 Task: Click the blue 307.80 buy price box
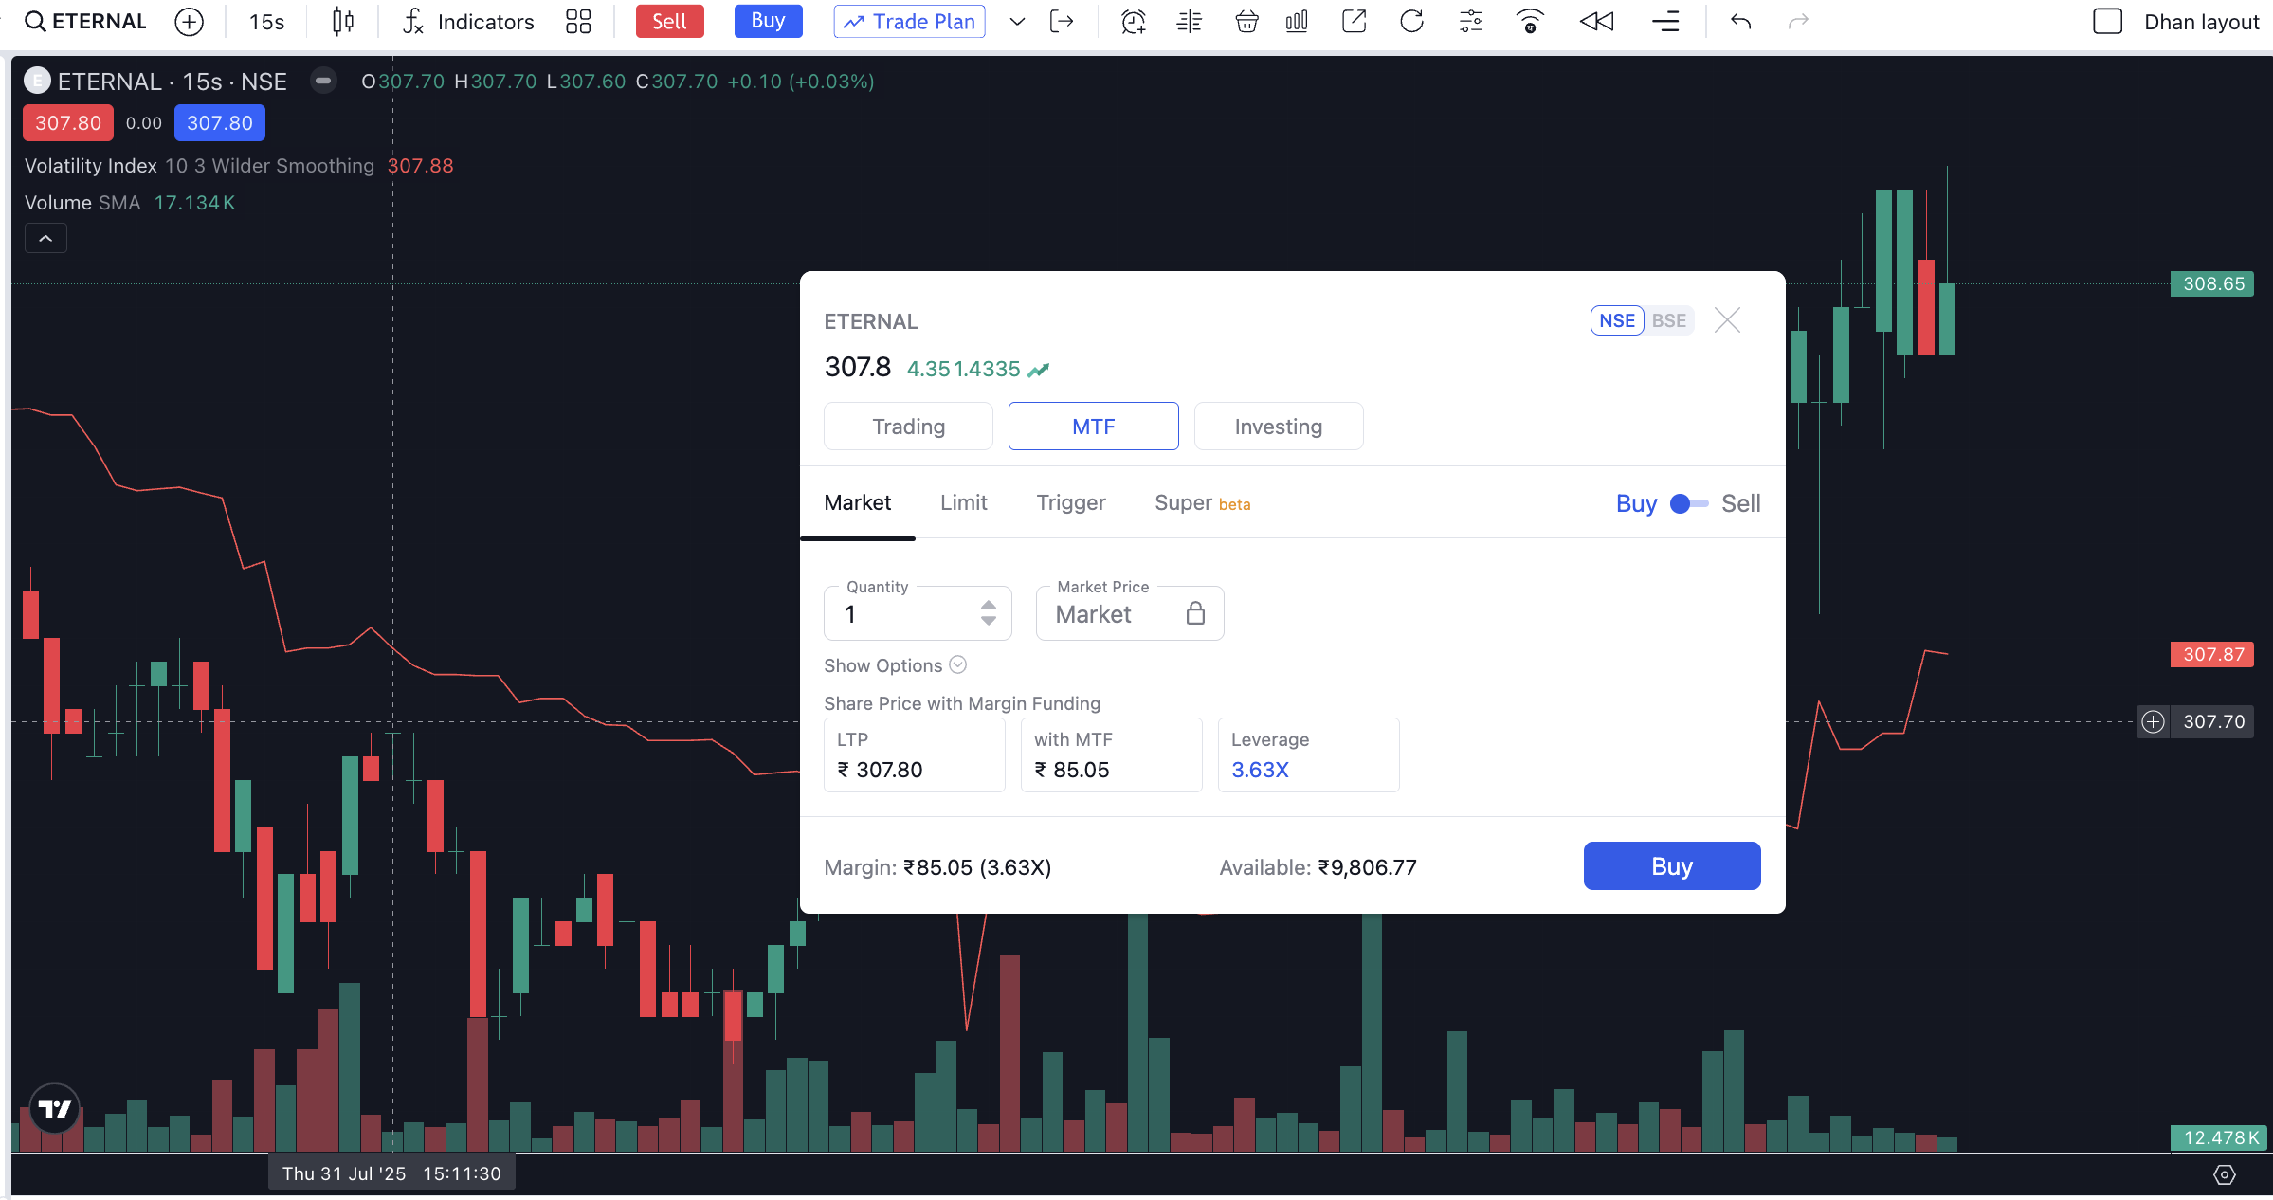[220, 123]
